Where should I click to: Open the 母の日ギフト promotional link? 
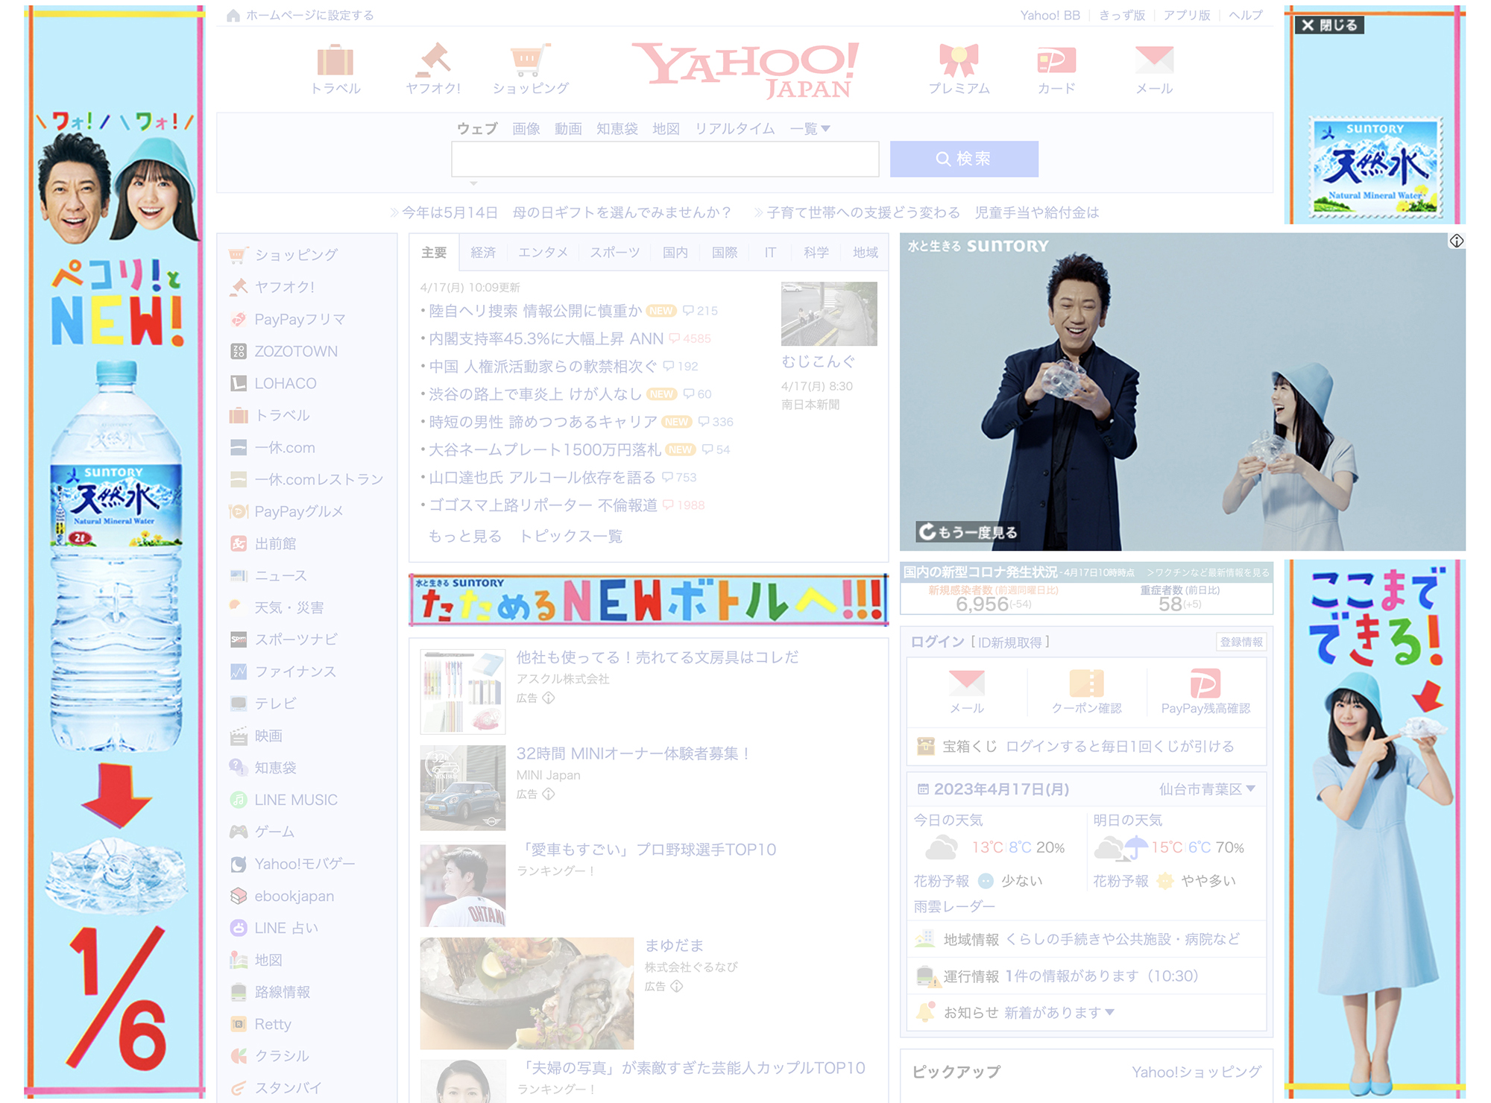pyautogui.click(x=566, y=212)
